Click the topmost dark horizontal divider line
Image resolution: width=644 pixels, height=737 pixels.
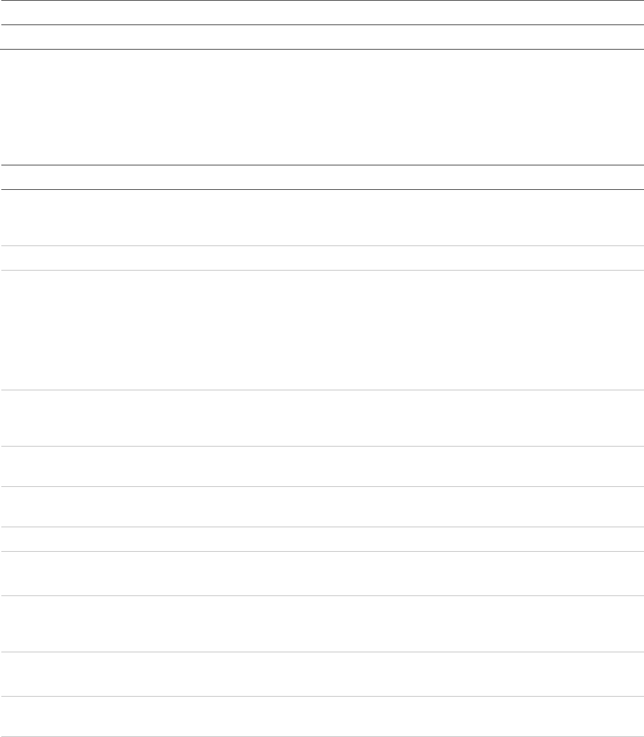point(322,1)
